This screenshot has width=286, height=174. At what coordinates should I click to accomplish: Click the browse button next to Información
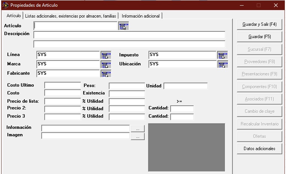click(x=138, y=128)
